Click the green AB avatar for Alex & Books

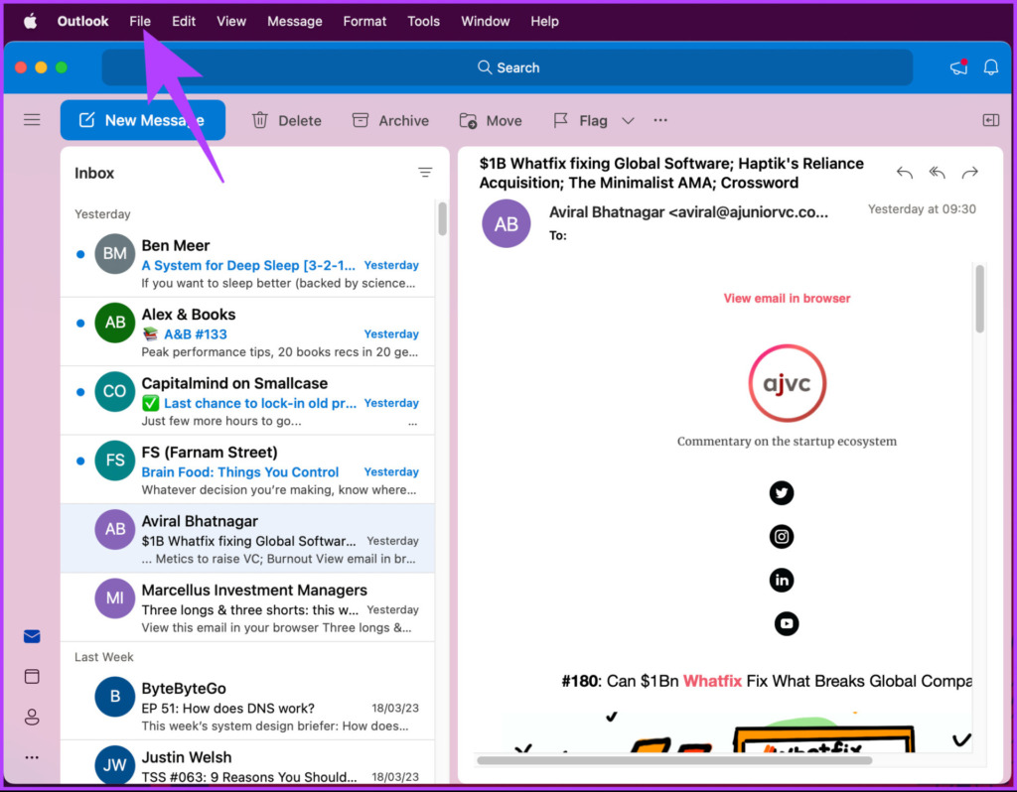[x=115, y=323]
